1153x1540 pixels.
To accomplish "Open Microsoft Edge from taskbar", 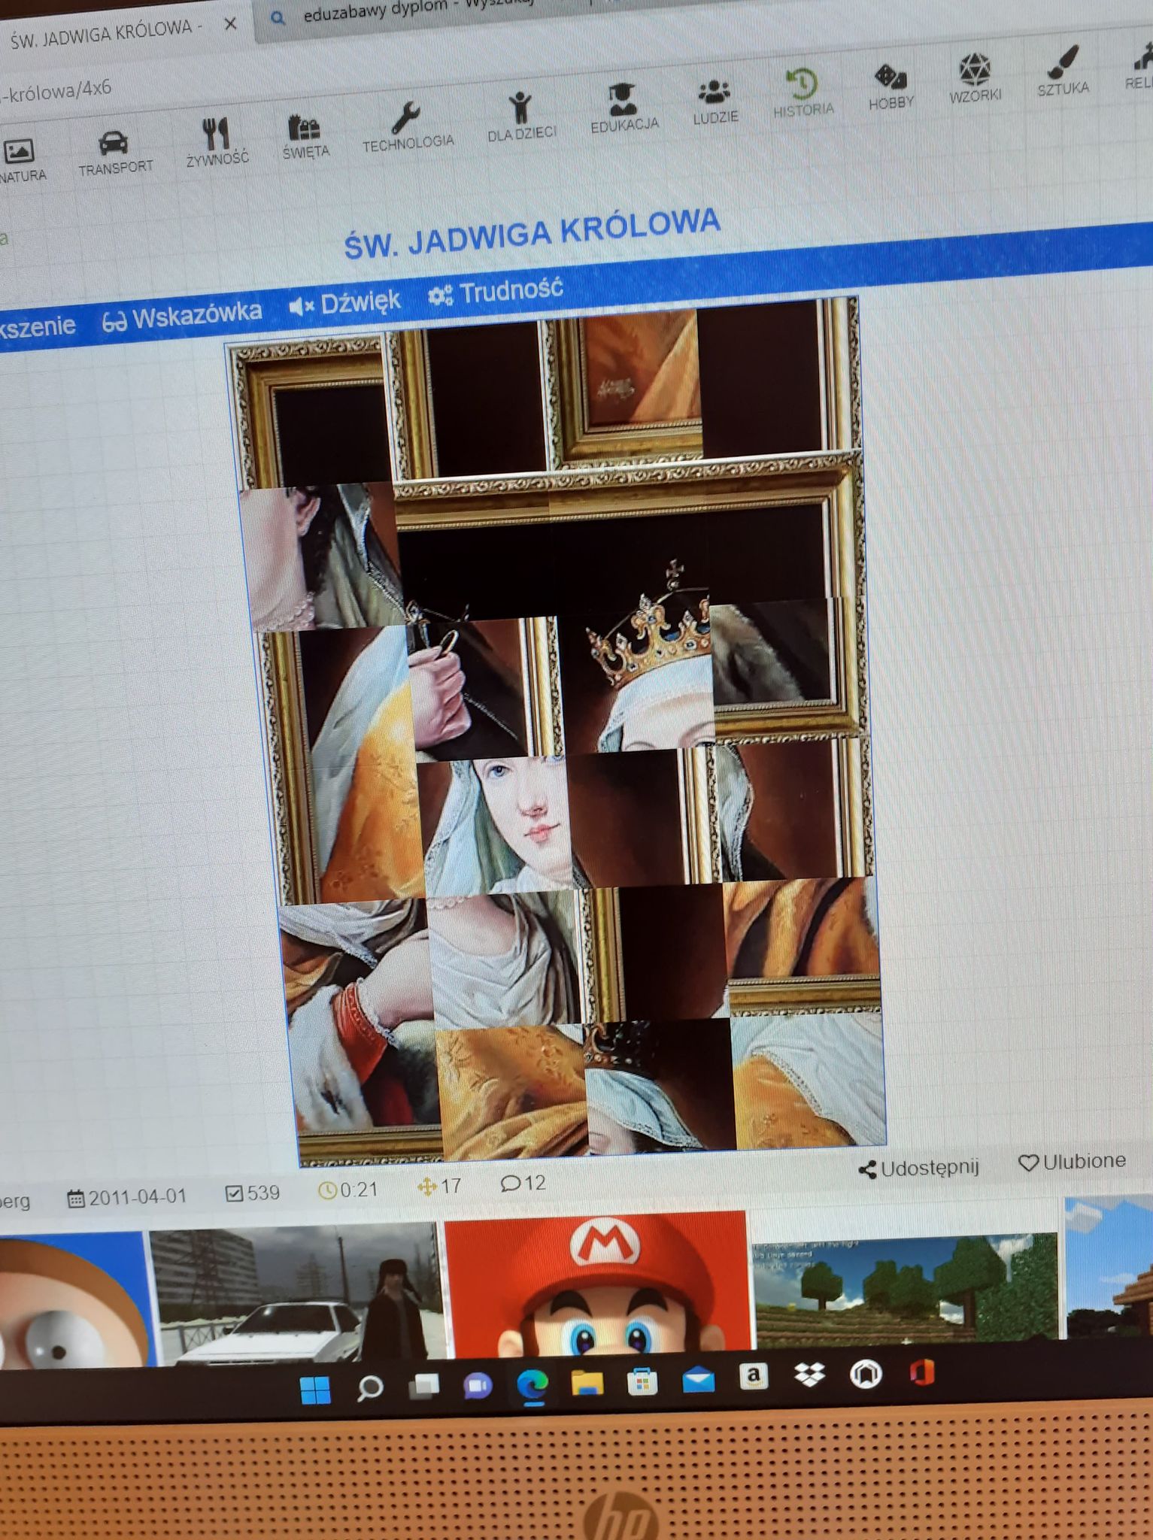I will pos(533,1384).
